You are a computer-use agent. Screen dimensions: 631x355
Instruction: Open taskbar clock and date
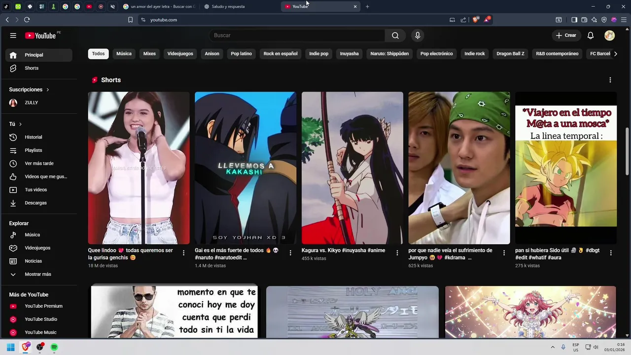616,347
